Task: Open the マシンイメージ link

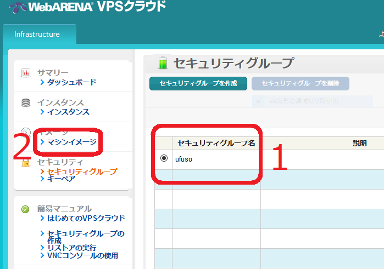Action: [x=71, y=142]
